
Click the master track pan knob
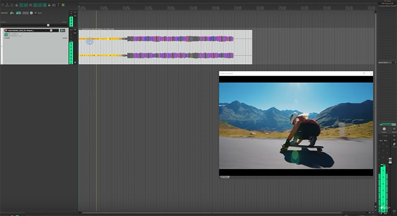[x=31, y=13]
